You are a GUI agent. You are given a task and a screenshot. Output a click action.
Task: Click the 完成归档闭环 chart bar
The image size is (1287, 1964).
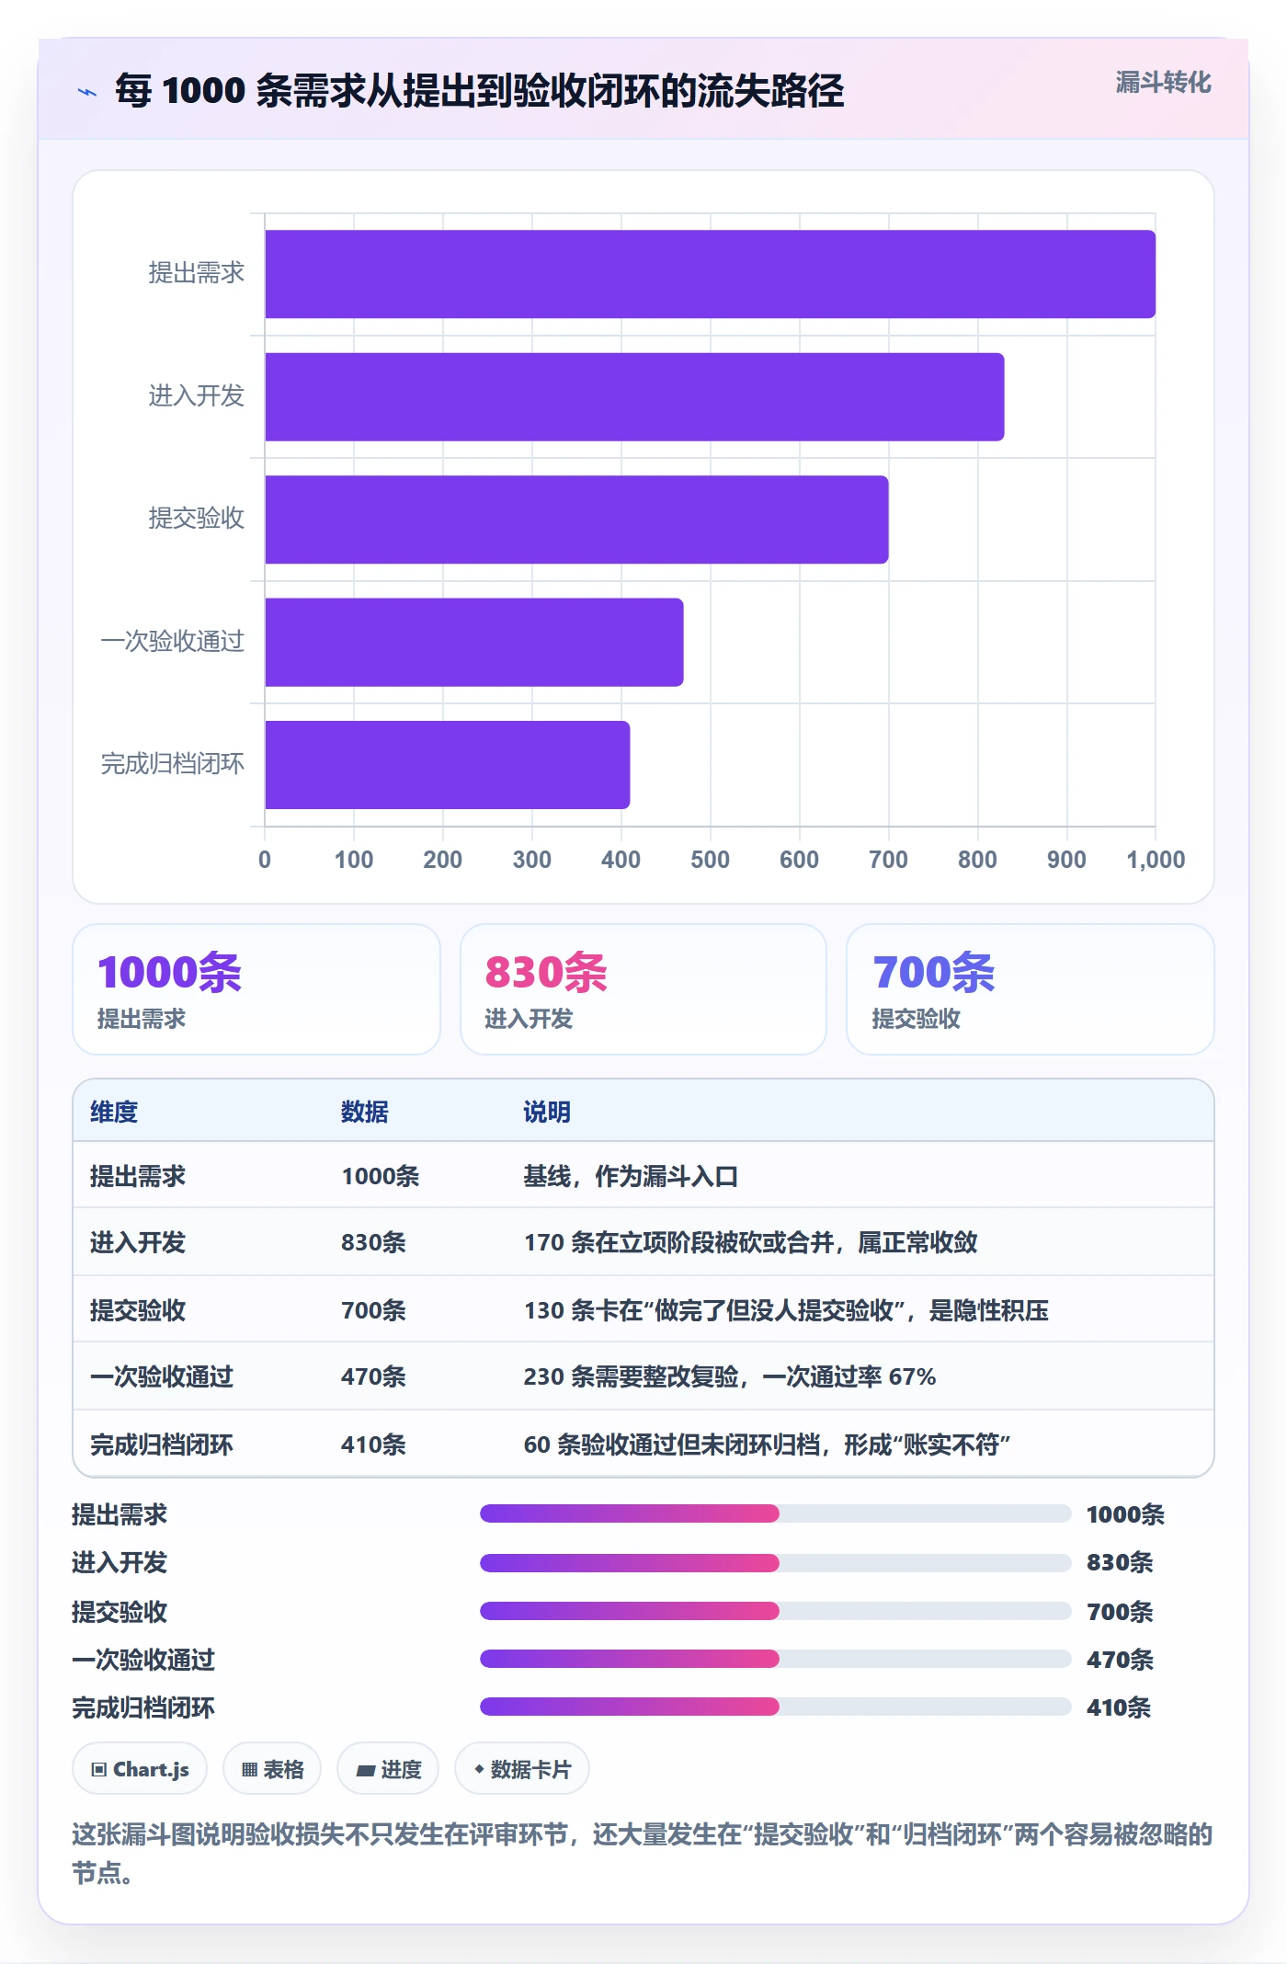(x=448, y=765)
